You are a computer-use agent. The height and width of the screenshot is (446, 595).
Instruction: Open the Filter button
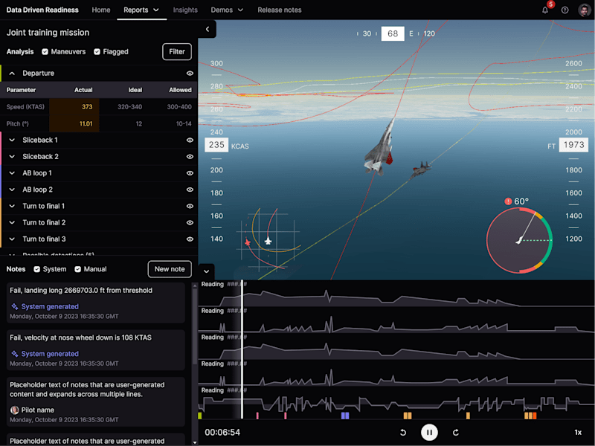coord(177,51)
